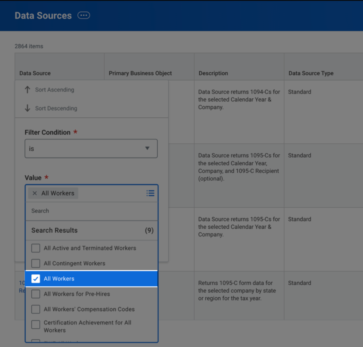Viewport: 363px width, 347px height.
Task: Choose Sort Ascending from column menu
Action: tap(55, 90)
